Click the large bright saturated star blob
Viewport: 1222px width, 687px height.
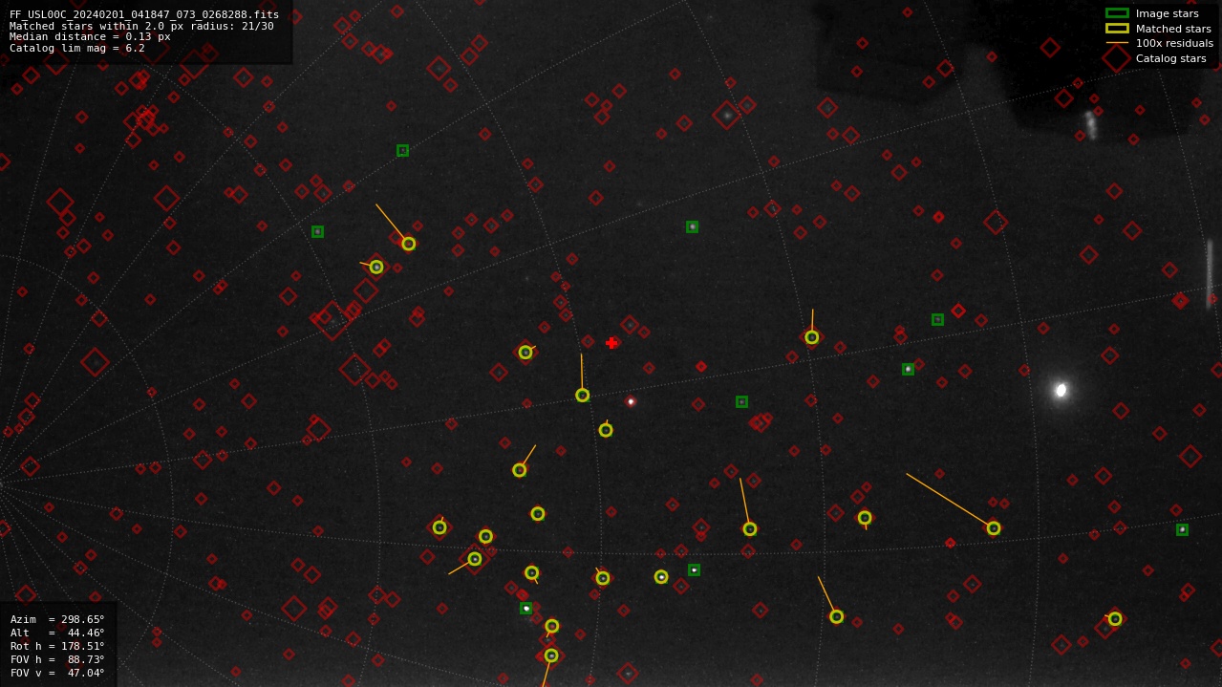[1061, 390]
